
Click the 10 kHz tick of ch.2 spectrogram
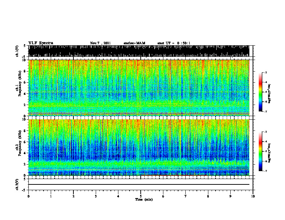tap(24, 119)
